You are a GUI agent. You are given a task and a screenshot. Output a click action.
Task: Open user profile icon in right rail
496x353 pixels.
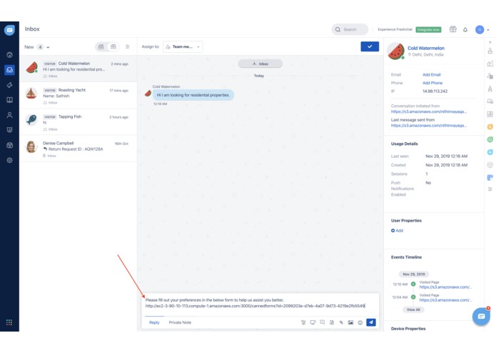tap(490, 51)
